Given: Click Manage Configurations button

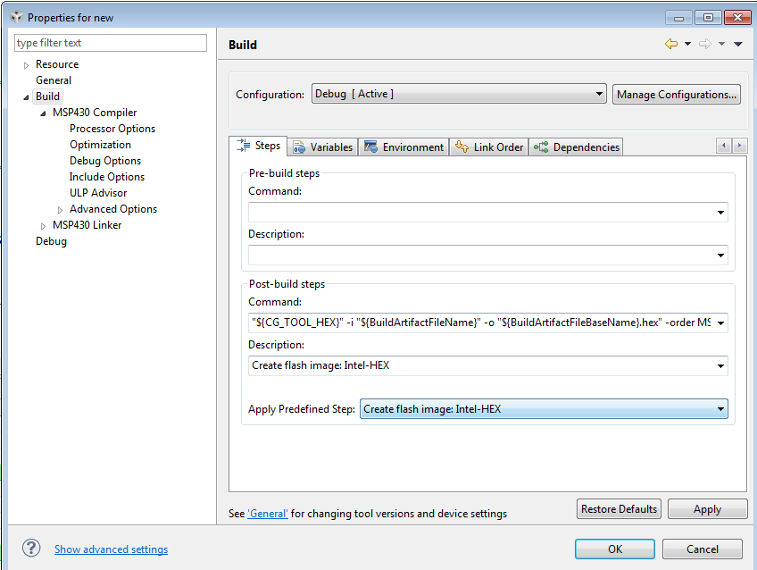Looking at the screenshot, I should pyautogui.click(x=677, y=94).
